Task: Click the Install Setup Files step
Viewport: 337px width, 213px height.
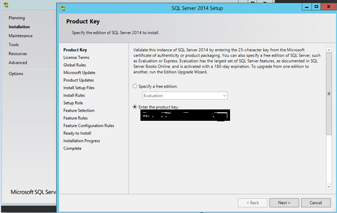Action: (x=79, y=88)
